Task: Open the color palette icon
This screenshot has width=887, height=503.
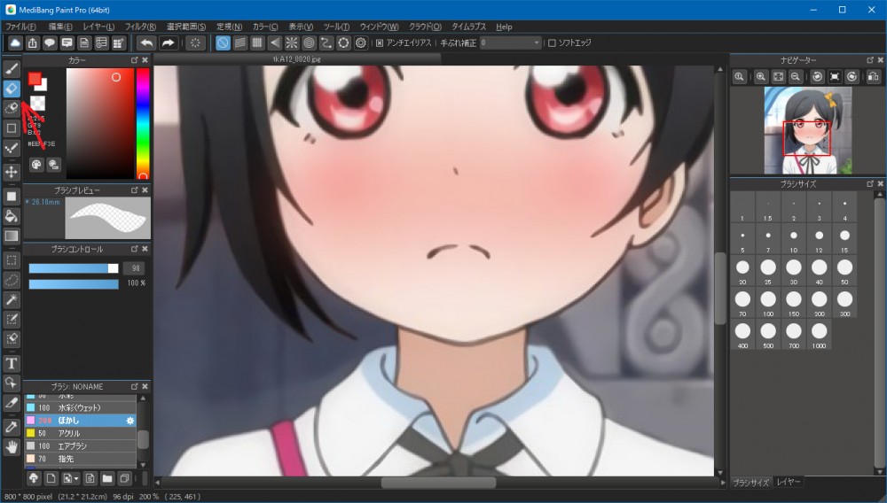Action: point(36,165)
